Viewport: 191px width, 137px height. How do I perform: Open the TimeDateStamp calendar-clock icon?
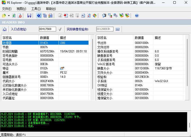(x=116, y=16)
